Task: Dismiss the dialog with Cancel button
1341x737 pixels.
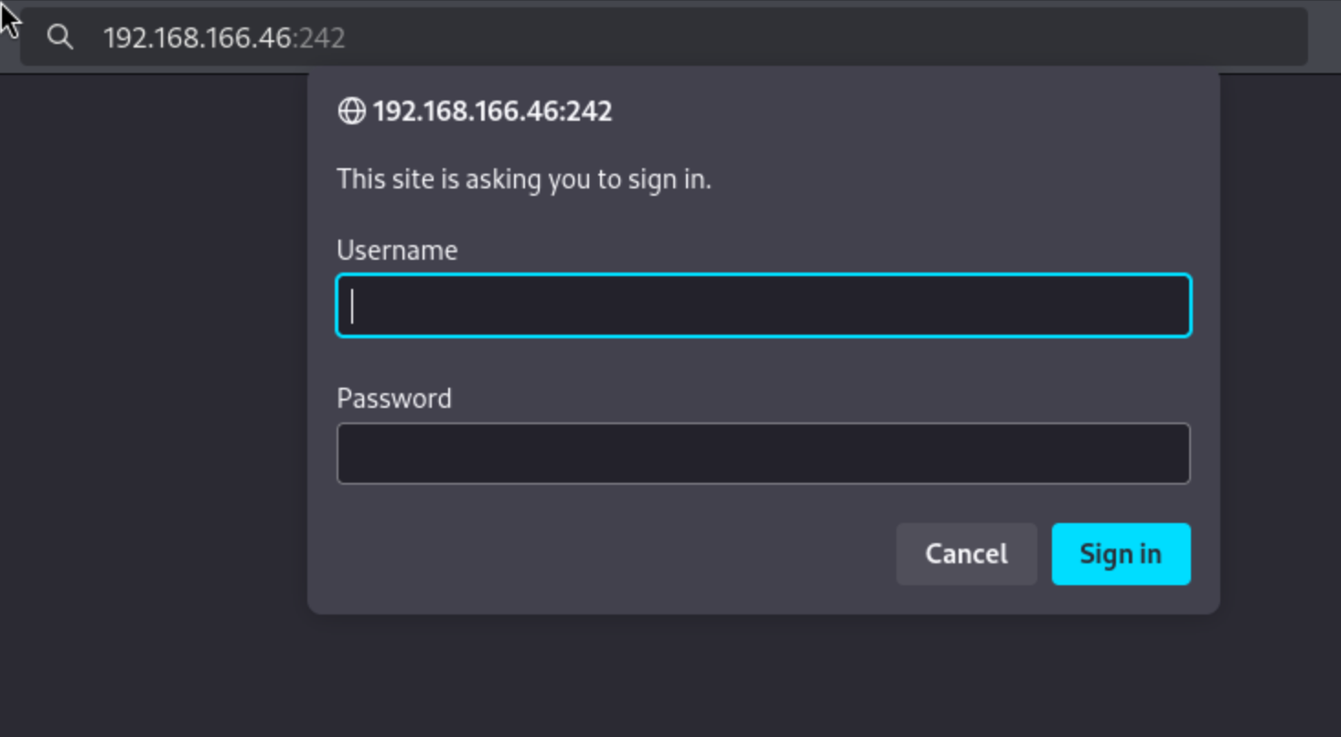Action: coord(966,554)
